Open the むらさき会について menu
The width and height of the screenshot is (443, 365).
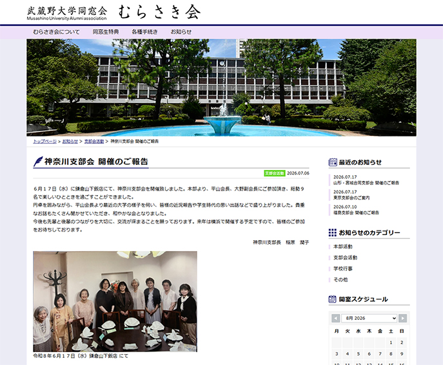click(x=56, y=32)
